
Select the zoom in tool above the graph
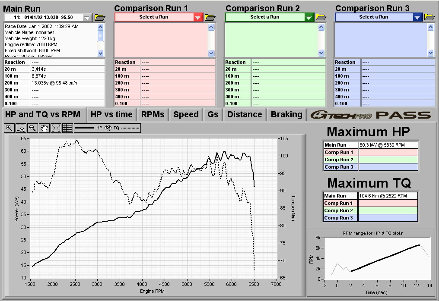click(x=9, y=128)
